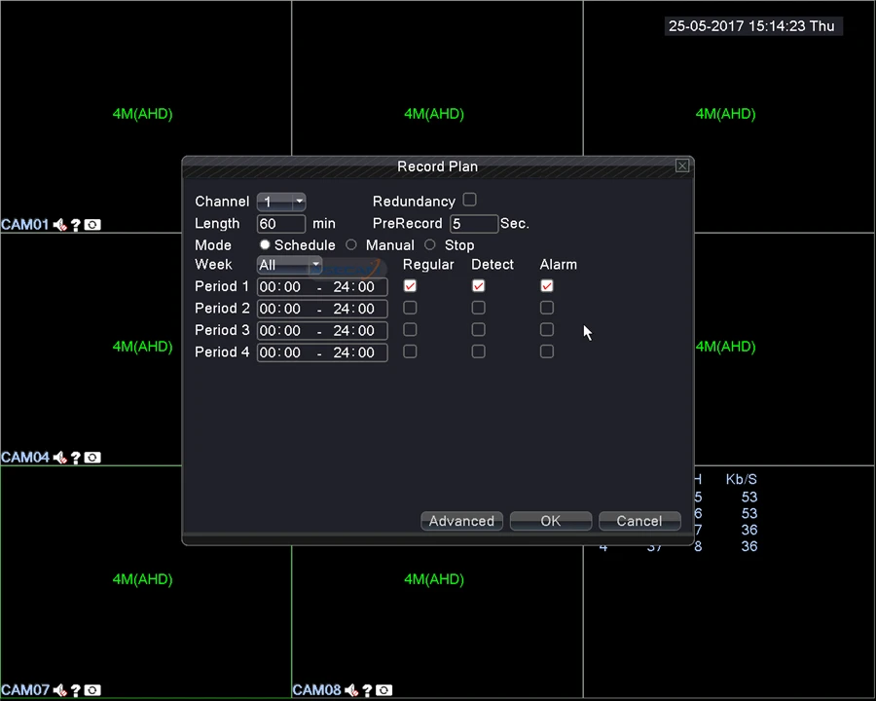Close the Record Plan dialog

682,166
